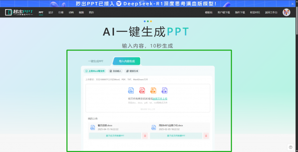Image resolution: width=298 pixels, height=152 pixels.
Task: Click the MD file type icon
Action: point(165,90)
